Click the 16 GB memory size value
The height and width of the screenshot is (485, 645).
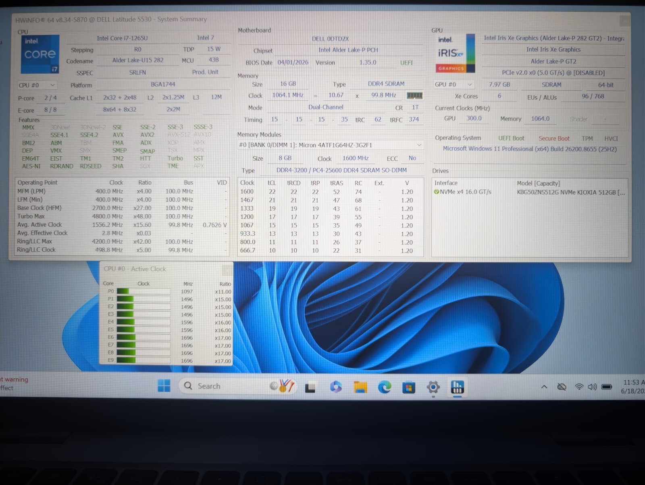pyautogui.click(x=288, y=84)
